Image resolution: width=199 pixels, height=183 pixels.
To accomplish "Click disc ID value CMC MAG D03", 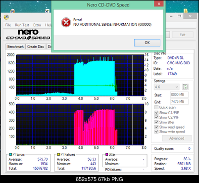I will tap(179, 63).
